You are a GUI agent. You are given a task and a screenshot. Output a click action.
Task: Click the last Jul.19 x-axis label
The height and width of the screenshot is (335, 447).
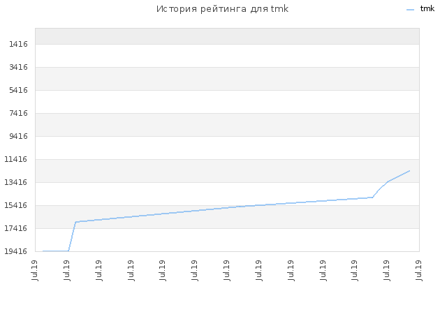click(x=418, y=270)
